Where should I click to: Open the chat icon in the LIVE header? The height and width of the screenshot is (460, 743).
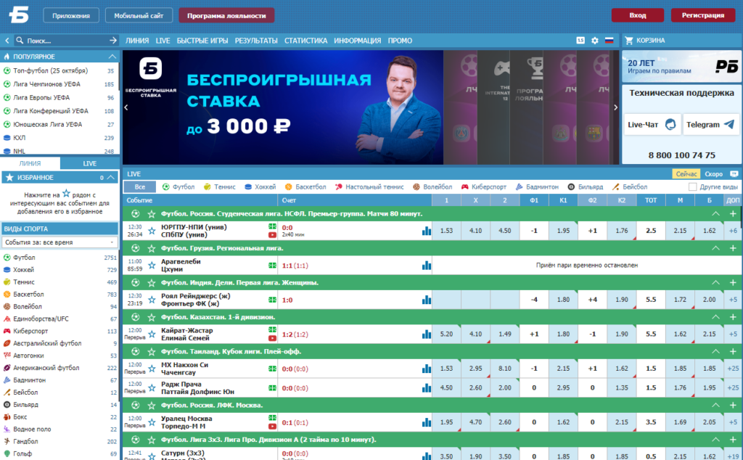click(x=734, y=174)
